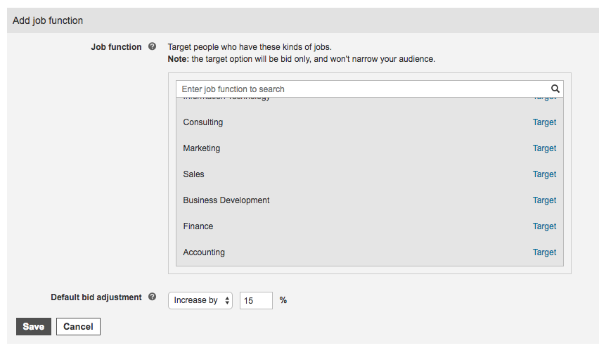Click the bid percentage field showing 15
Image resolution: width=599 pixels, height=348 pixels.
[x=256, y=300]
